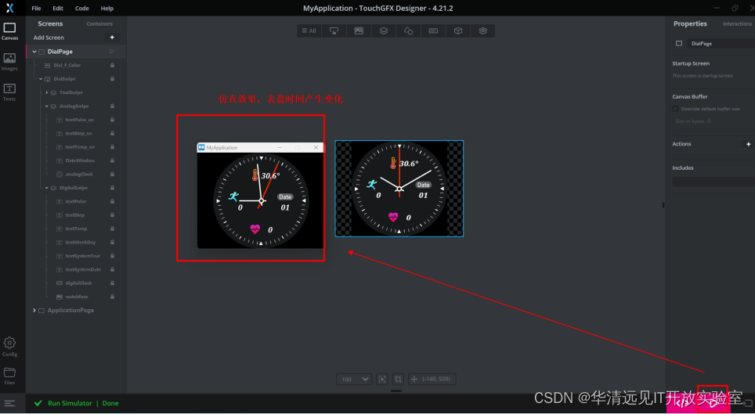Collapse the AnalogSwipe container

(x=47, y=106)
